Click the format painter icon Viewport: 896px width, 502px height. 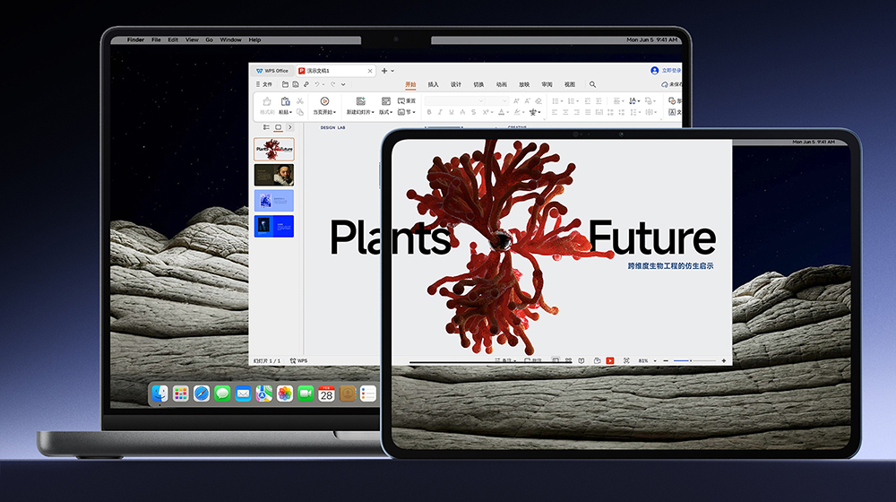point(267,101)
